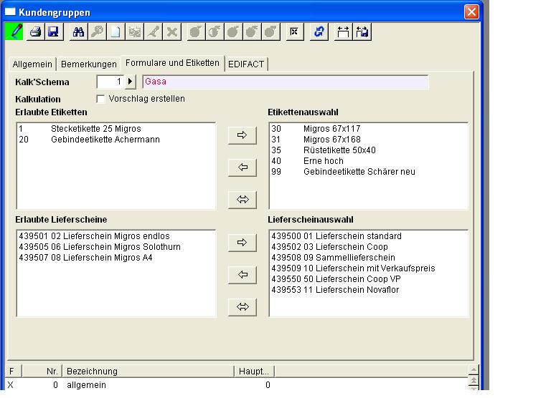Click the greyed X delete icon
This screenshot has height=398, width=551.
172,32
